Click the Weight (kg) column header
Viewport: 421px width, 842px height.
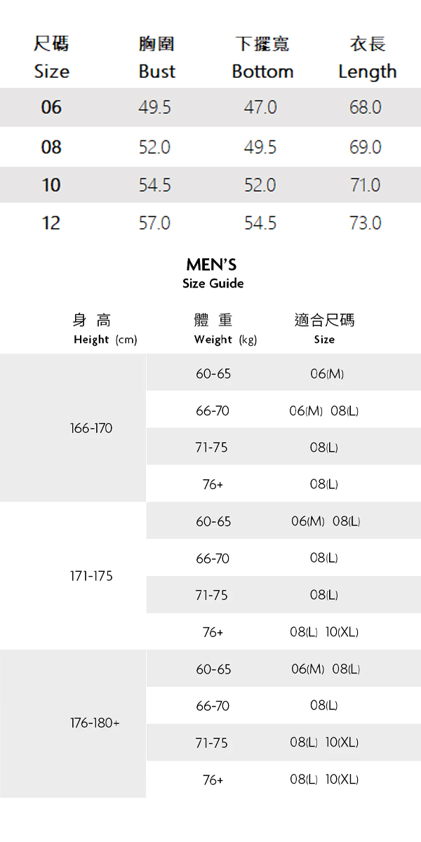[225, 340]
